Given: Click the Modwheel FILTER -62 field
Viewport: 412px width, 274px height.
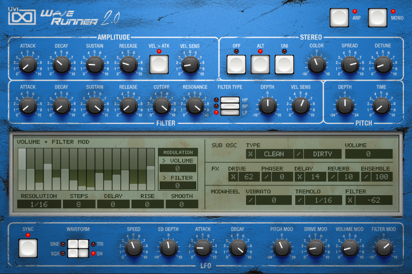Looking at the screenshot, I should (x=374, y=200).
